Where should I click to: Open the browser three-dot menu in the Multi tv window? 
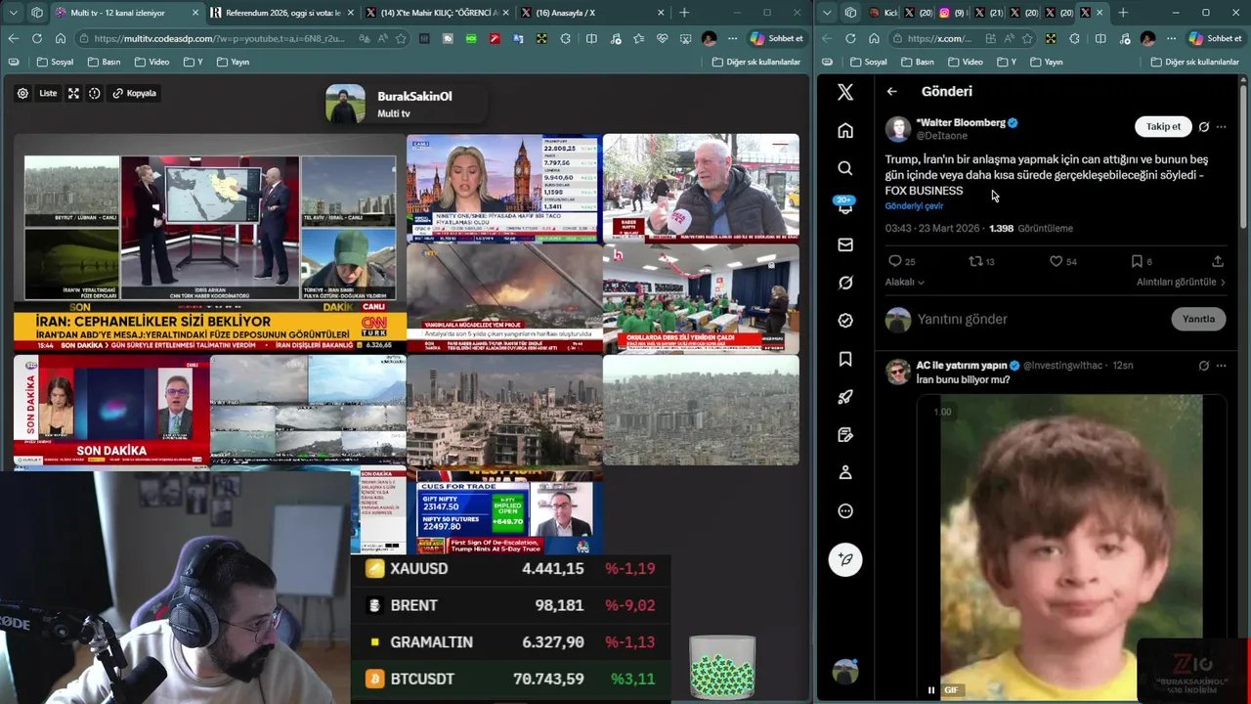(732, 38)
